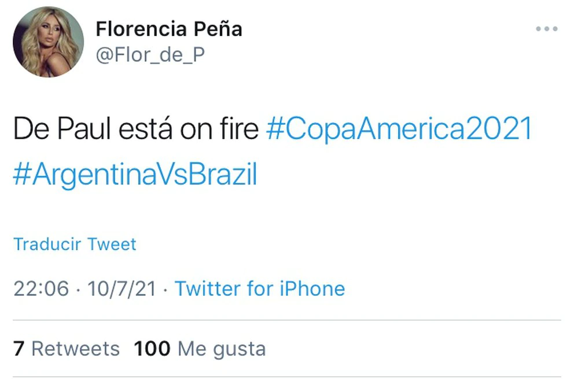Viewport: 574px width, 382px height.
Task: Open the three-dot more options menu
Action: [x=546, y=29]
